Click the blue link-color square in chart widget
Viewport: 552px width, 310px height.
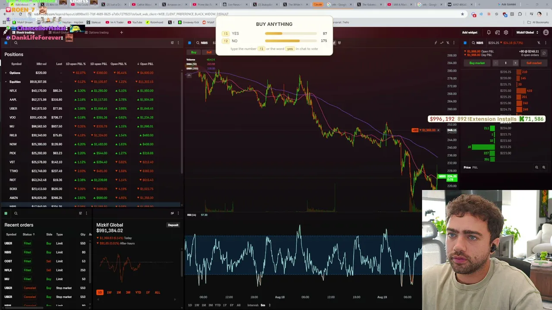click(189, 43)
